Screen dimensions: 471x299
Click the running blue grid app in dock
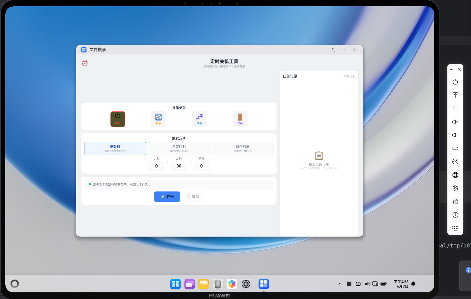(x=264, y=284)
